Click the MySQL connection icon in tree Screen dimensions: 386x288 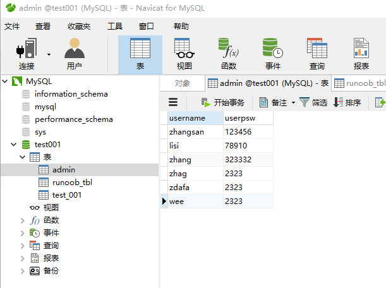17,81
